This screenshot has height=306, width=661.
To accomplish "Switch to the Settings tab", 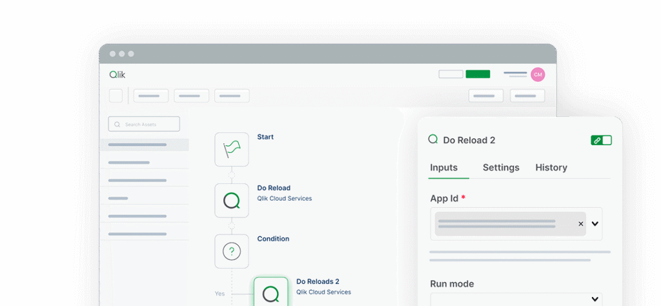I will [x=501, y=167].
